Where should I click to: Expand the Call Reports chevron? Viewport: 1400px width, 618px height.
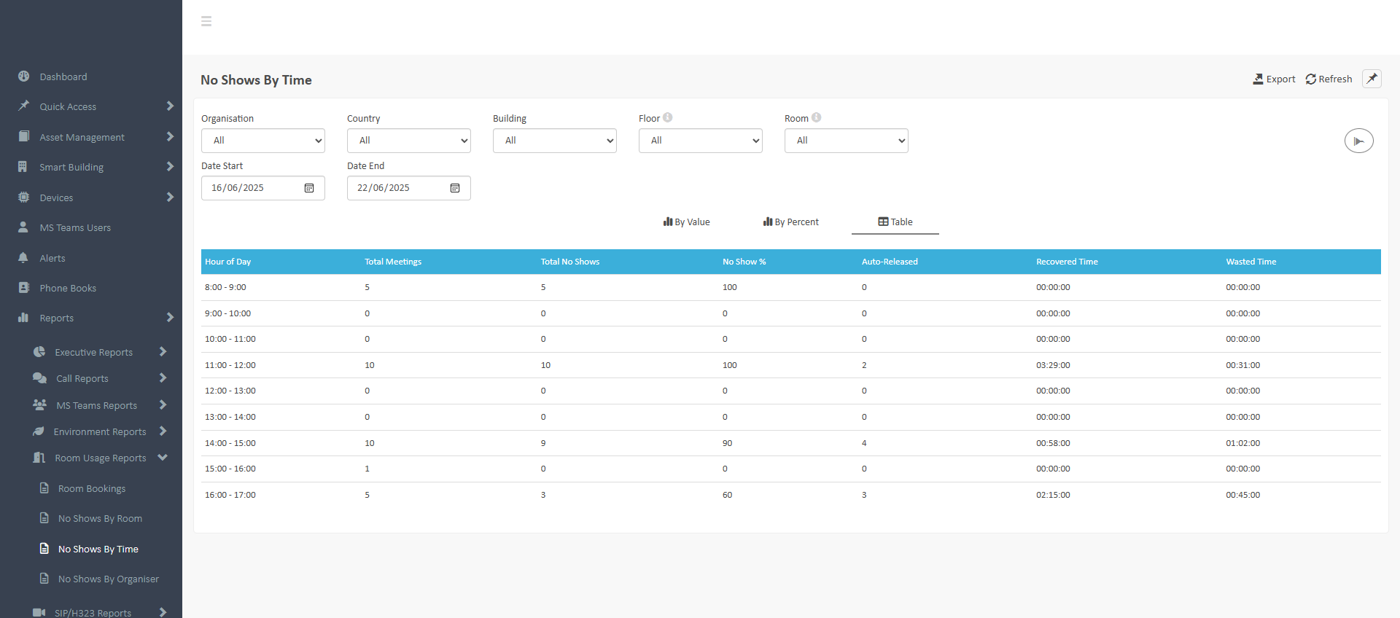pos(163,378)
